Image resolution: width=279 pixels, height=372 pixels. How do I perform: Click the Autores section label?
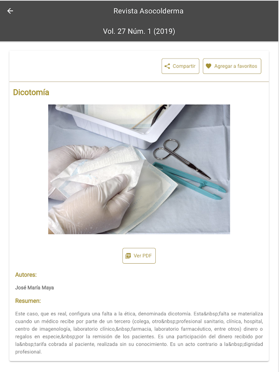(26, 275)
